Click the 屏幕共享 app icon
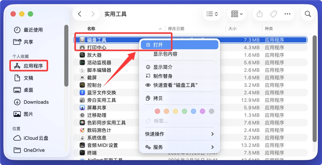Viewport: 322px width, 165px height. click(82, 108)
